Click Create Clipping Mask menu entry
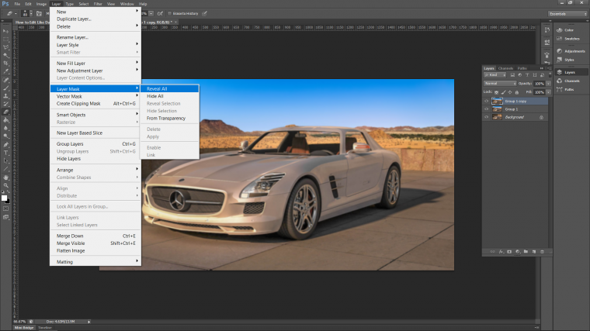The width and height of the screenshot is (590, 331). pyautogui.click(x=95, y=104)
